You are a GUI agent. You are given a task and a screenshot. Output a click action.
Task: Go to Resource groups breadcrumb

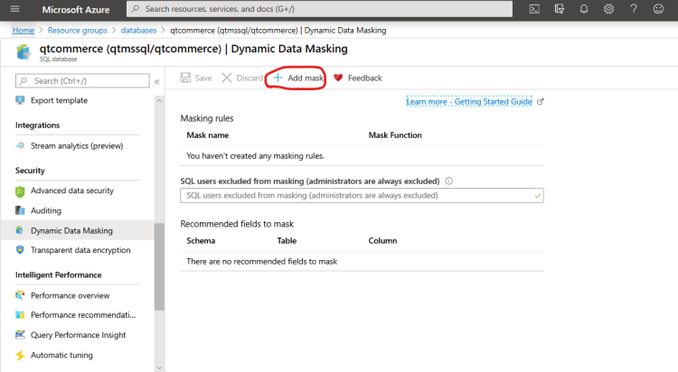point(78,30)
